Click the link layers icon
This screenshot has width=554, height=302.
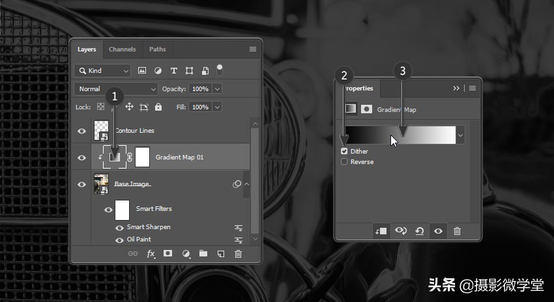pos(133,254)
